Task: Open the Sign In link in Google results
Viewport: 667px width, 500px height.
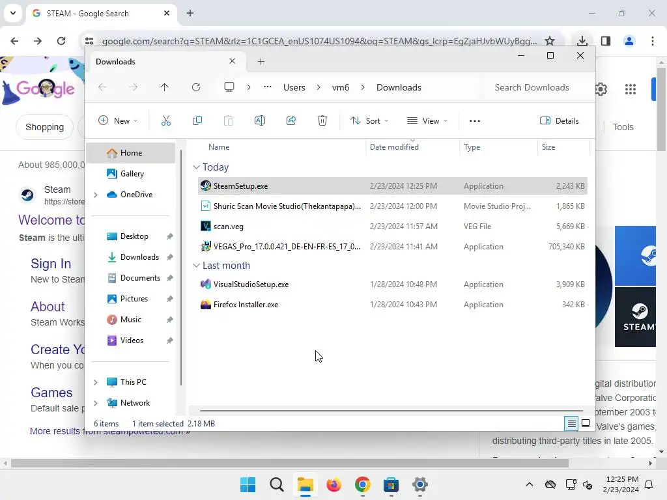Action: click(x=51, y=264)
